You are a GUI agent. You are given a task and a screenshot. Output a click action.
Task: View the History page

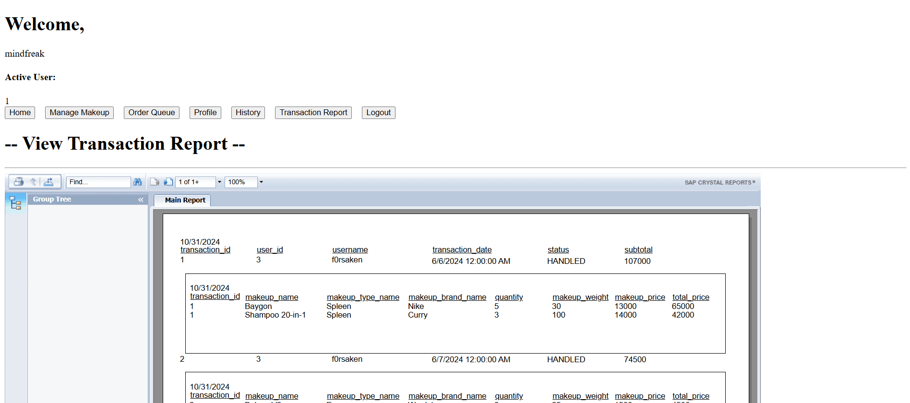tap(248, 113)
